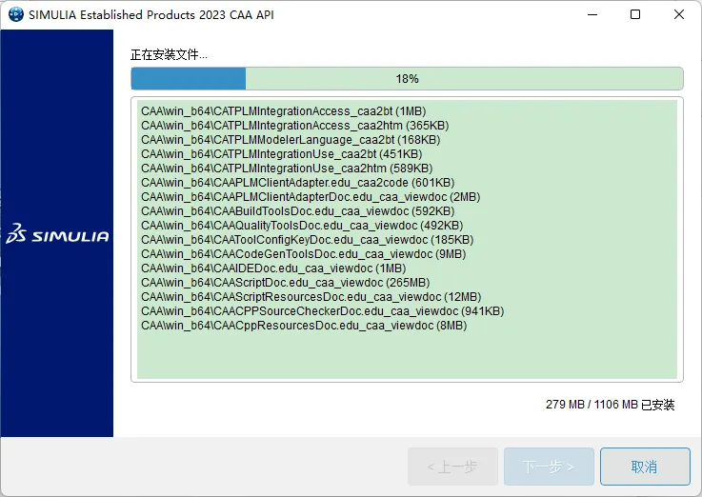Select CAAPLMClientAdapter.edu_caa2code (601KB) line

(x=298, y=183)
